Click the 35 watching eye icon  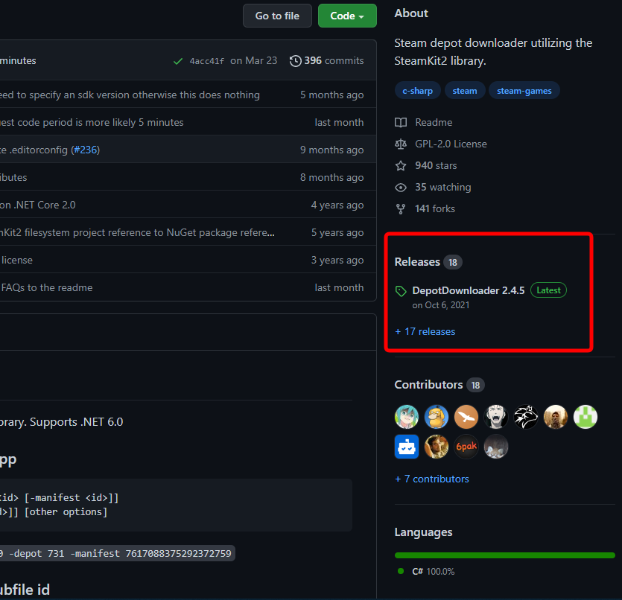point(401,188)
